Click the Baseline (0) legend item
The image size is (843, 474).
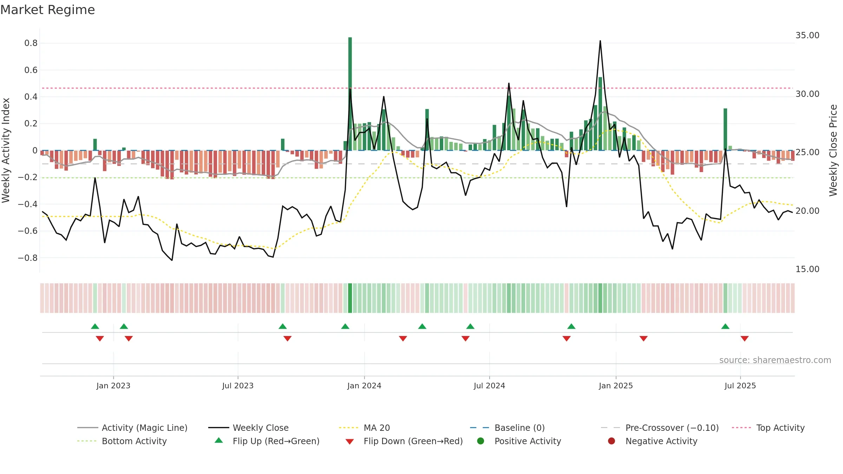coord(507,428)
